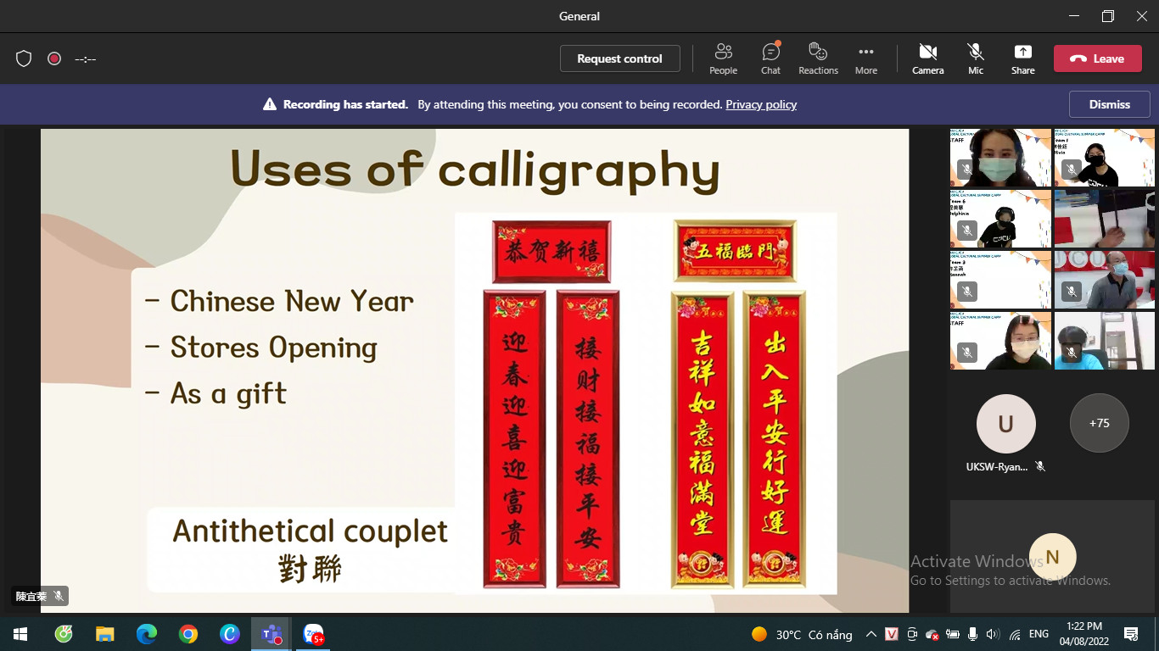This screenshot has width=1159, height=651.
Task: Toggle system volume speaker icon
Action: (x=993, y=634)
